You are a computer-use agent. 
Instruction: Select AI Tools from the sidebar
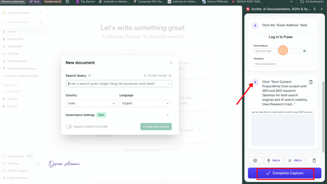tap(12, 54)
